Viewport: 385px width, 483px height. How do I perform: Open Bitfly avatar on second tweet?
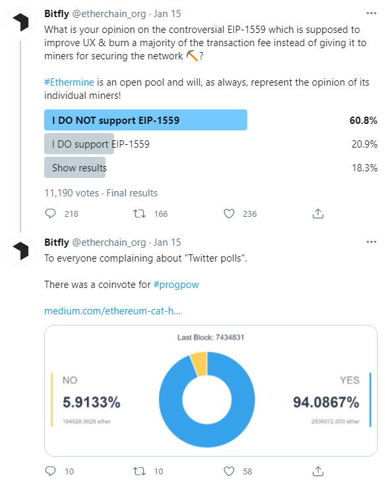[20, 251]
